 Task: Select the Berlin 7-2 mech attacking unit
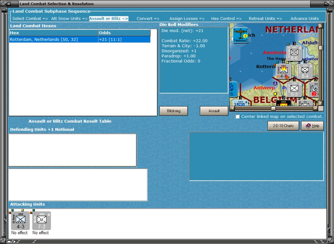[x=41, y=221]
